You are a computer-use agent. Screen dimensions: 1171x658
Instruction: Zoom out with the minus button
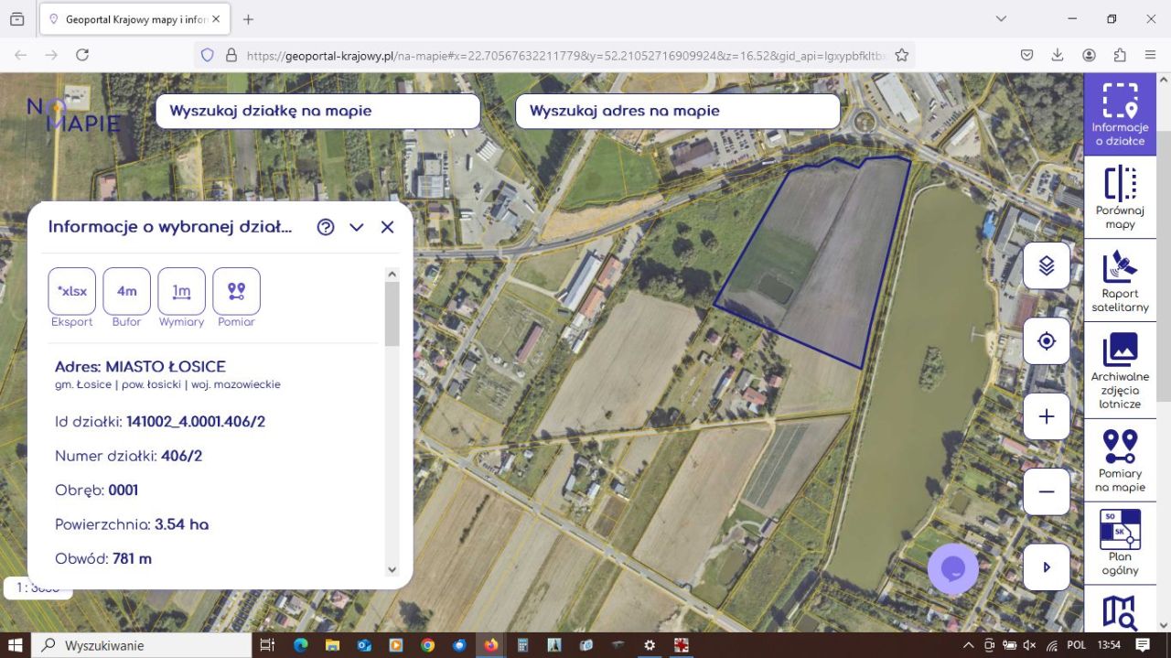(1047, 491)
